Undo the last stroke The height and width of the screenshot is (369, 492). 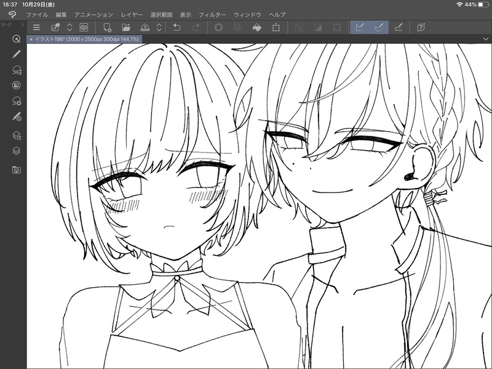[x=177, y=28]
